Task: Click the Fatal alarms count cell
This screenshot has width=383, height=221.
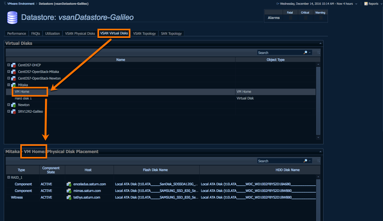Action: [290, 18]
